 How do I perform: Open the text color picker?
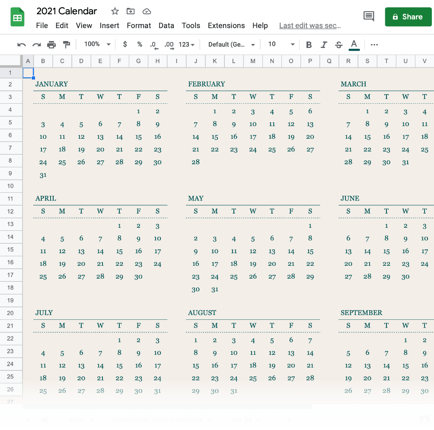point(354,44)
